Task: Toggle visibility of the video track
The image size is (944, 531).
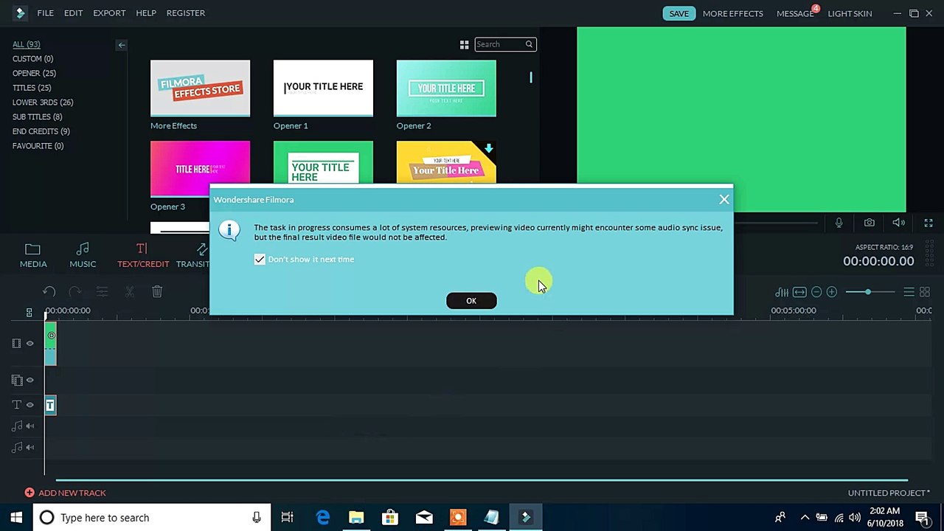Action: point(30,344)
